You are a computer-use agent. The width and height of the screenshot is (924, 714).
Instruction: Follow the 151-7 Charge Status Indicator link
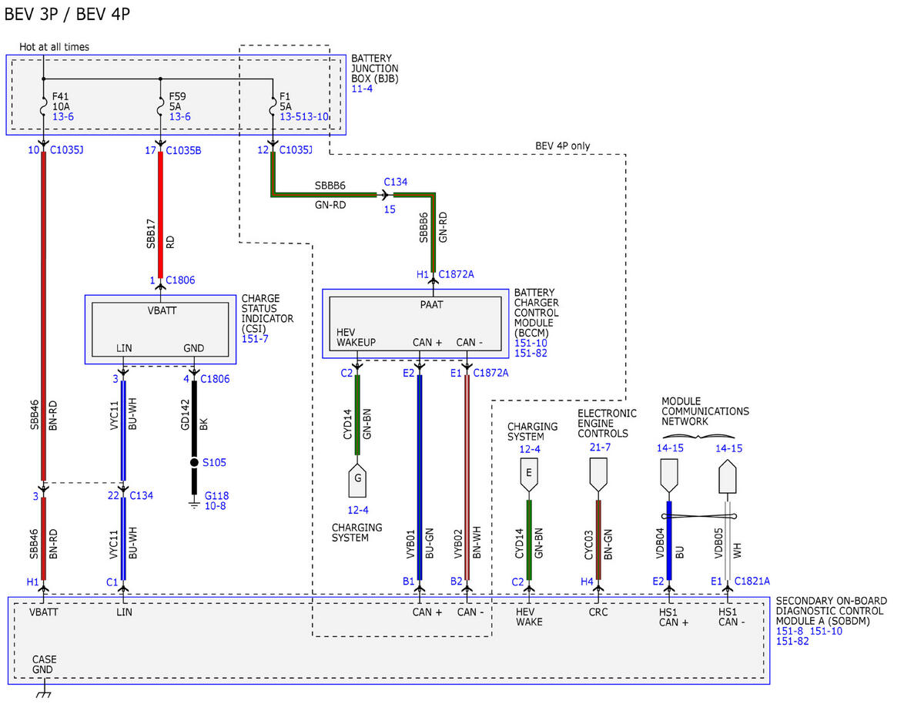[254, 339]
